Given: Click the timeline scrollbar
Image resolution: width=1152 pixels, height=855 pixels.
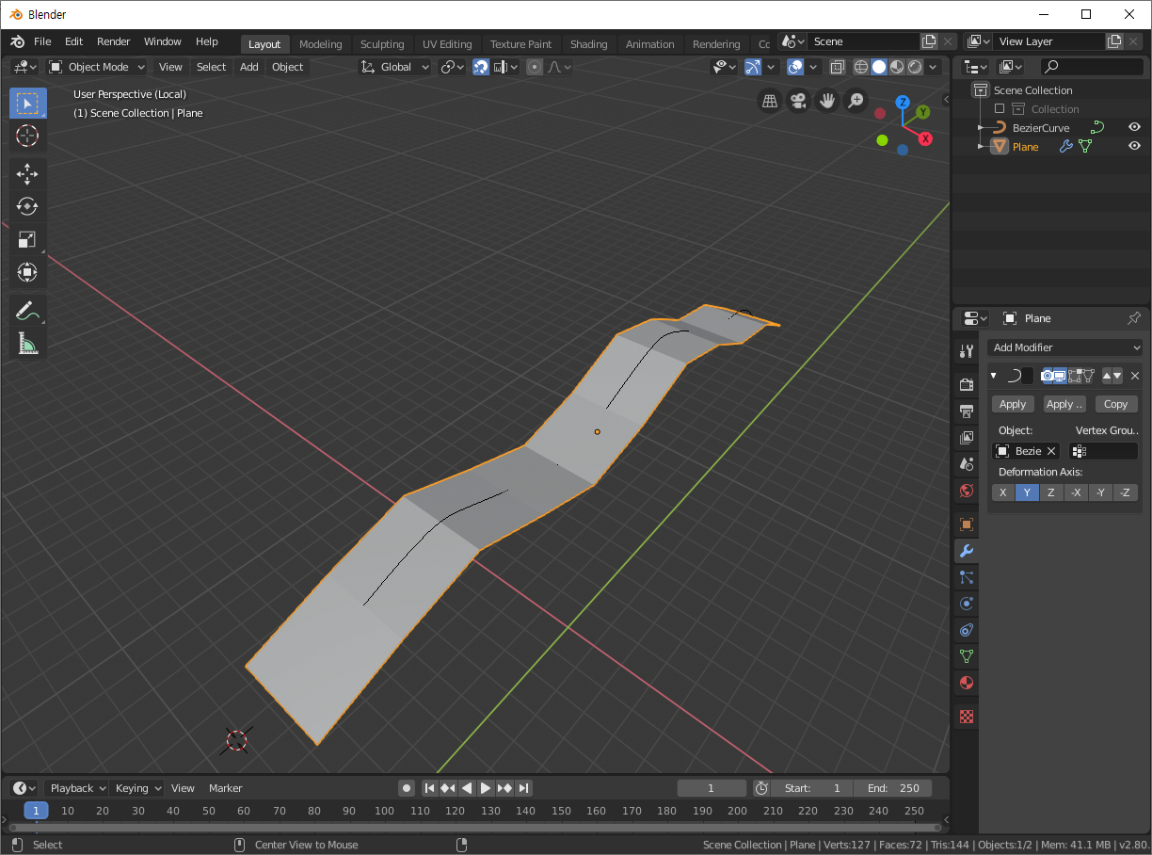Looking at the screenshot, I should (471, 828).
